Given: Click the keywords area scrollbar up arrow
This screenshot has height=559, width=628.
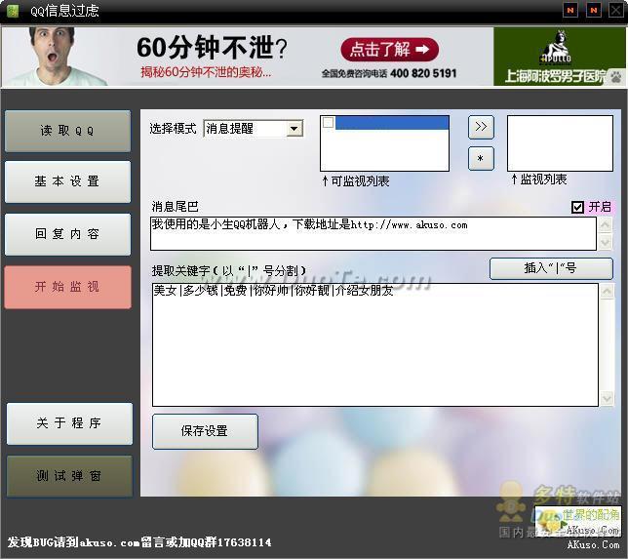Looking at the screenshot, I should click(x=607, y=292).
